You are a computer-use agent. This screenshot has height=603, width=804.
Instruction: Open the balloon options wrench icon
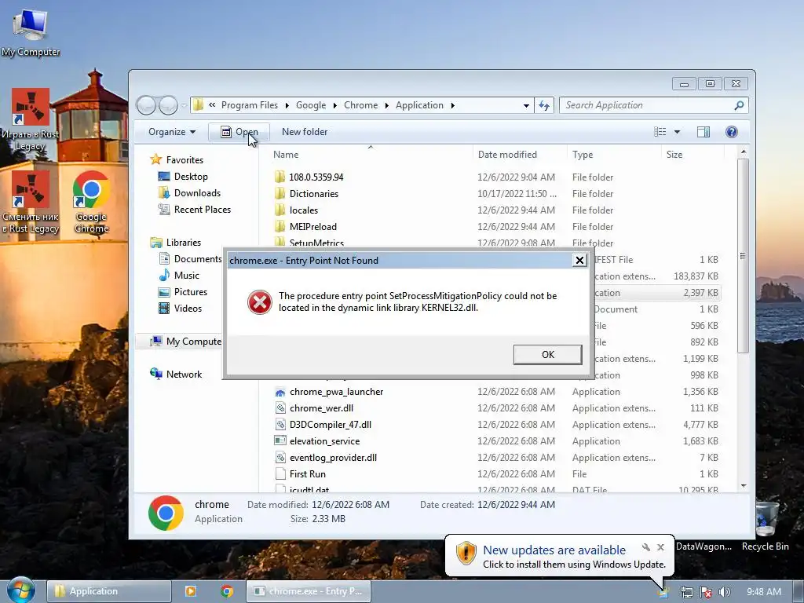(646, 547)
